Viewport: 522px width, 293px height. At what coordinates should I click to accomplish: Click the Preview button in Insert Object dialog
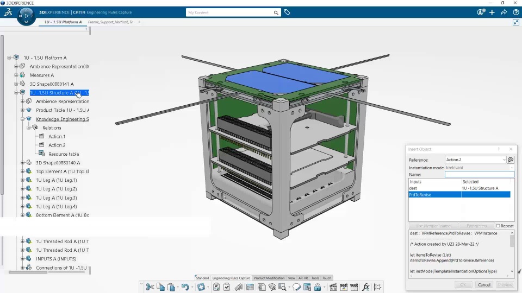pos(505,285)
